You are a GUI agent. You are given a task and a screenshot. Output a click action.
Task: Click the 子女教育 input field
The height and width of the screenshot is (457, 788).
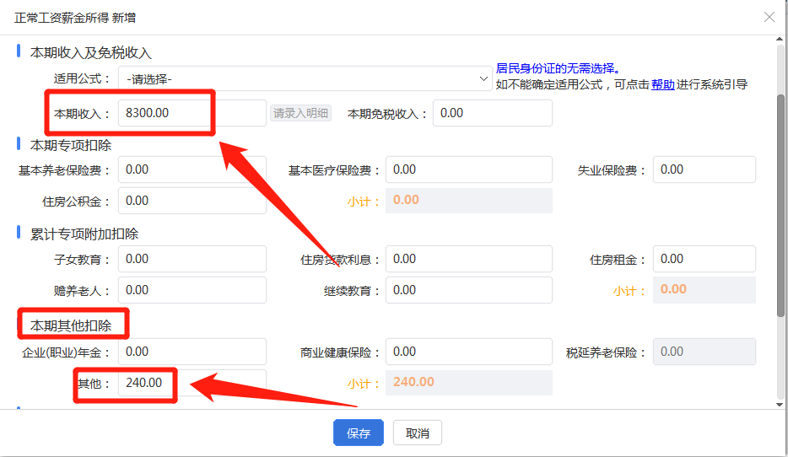(x=192, y=259)
